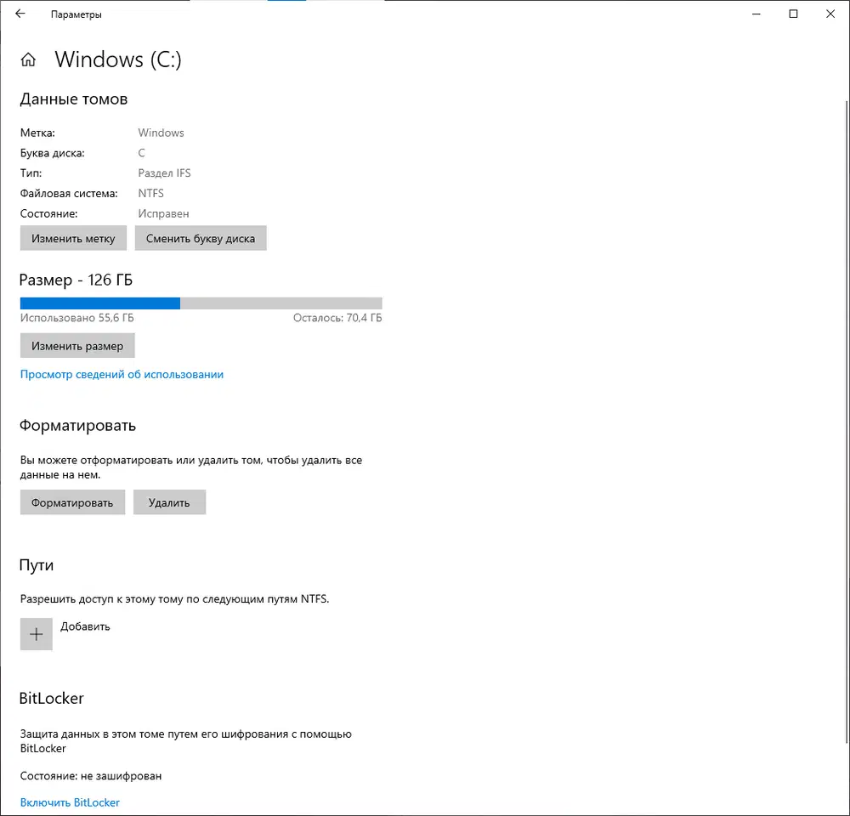Click the BitLocker section heading

tap(52, 699)
